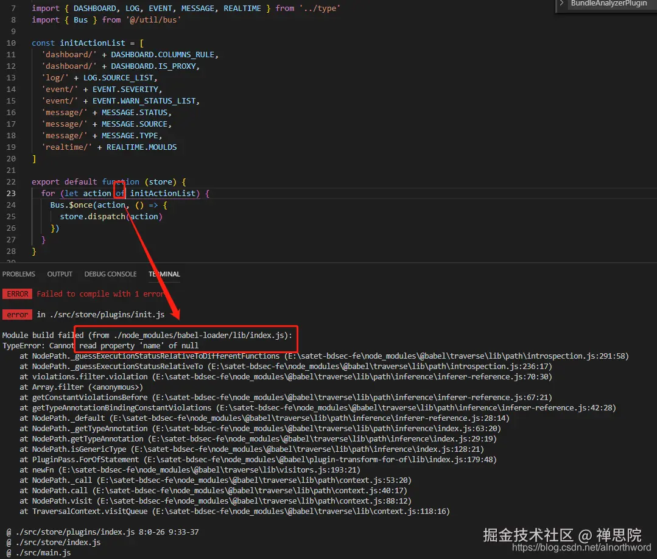
Task: Click getTypeAnnotationBindingConstantViolations stack line
Action: tap(318, 408)
